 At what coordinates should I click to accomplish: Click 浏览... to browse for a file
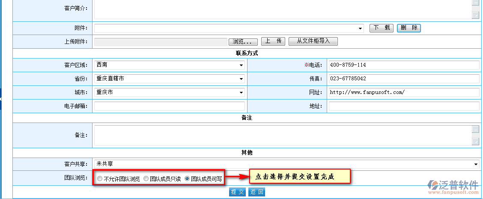(244, 42)
